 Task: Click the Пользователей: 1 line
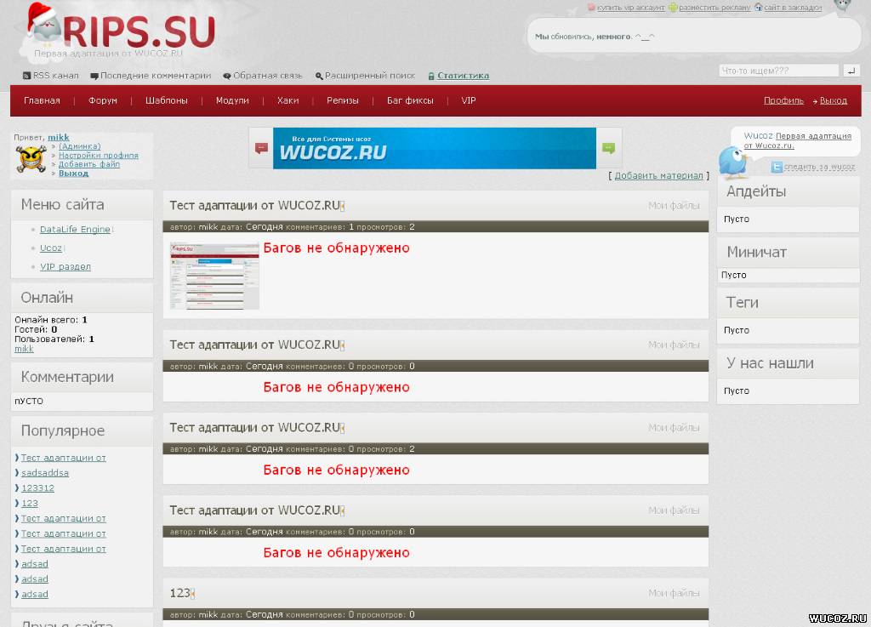tap(54, 339)
